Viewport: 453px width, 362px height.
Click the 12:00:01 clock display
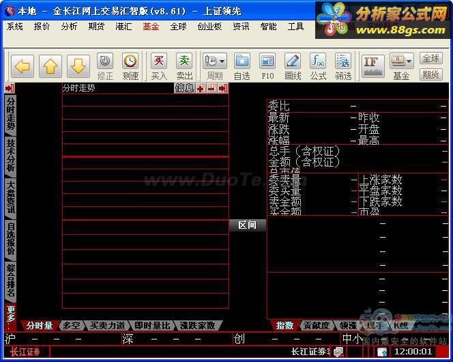(x=413, y=352)
